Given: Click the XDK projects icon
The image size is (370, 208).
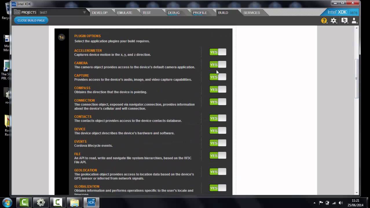Looking at the screenshot, I should tap(17, 12).
